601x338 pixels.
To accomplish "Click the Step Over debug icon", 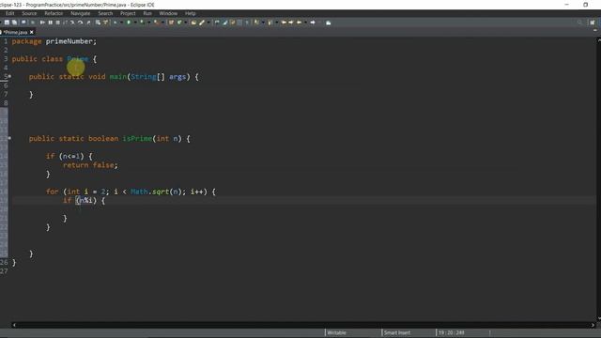I will [80, 23].
